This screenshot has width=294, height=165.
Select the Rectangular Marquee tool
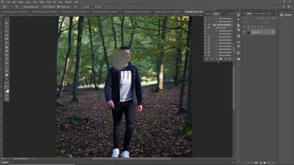coord(6,27)
